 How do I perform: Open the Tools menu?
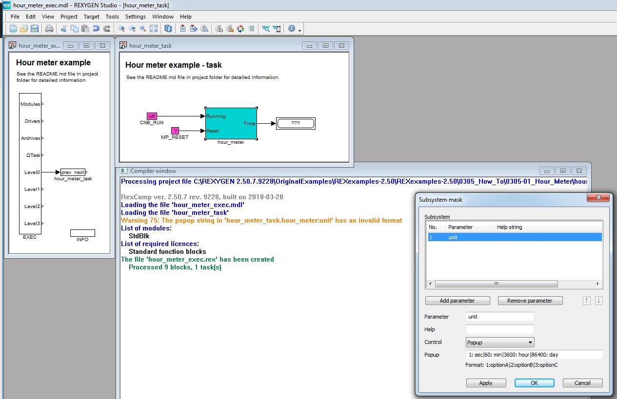coord(112,17)
